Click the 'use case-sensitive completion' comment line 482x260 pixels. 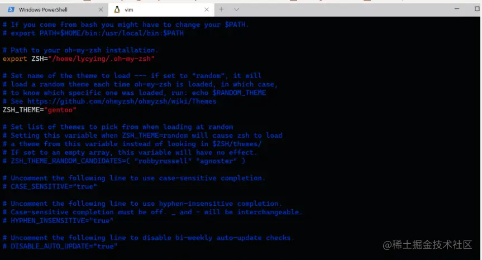click(x=134, y=178)
